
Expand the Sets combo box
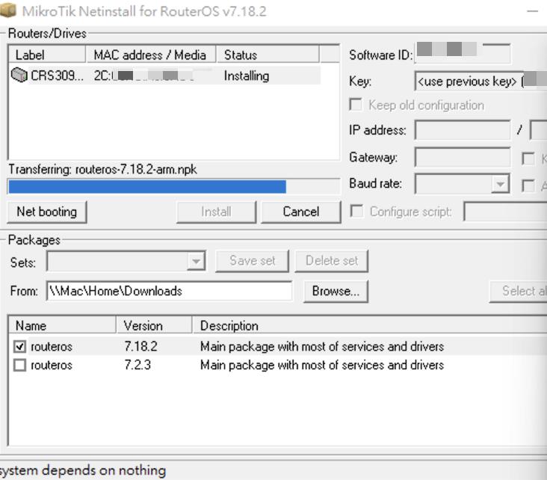[197, 261]
